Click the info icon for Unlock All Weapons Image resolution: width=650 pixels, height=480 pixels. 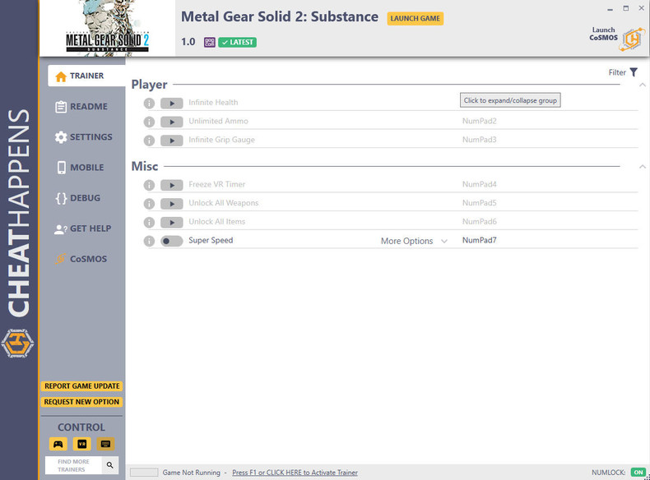pos(149,204)
